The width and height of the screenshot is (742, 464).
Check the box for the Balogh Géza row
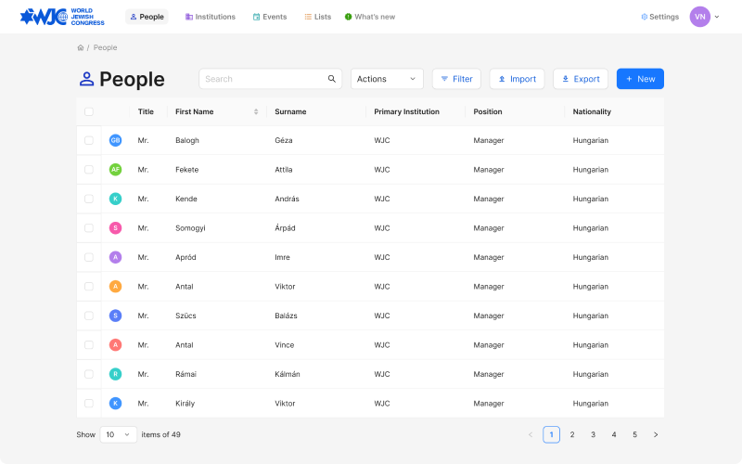(89, 140)
